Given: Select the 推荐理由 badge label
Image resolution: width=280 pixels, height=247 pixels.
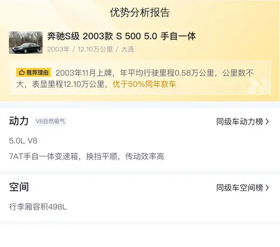Looking at the screenshot, I should click(34, 73).
